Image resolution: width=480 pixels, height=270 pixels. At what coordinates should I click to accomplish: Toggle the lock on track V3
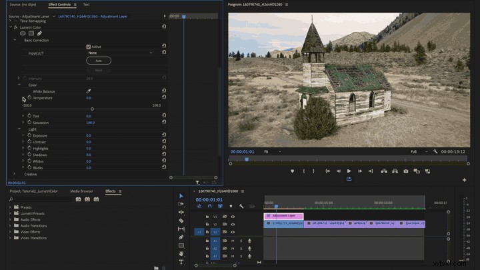(207, 217)
